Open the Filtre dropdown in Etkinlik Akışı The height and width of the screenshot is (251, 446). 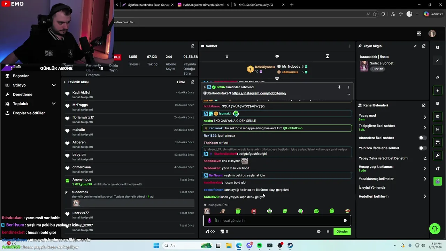click(181, 82)
